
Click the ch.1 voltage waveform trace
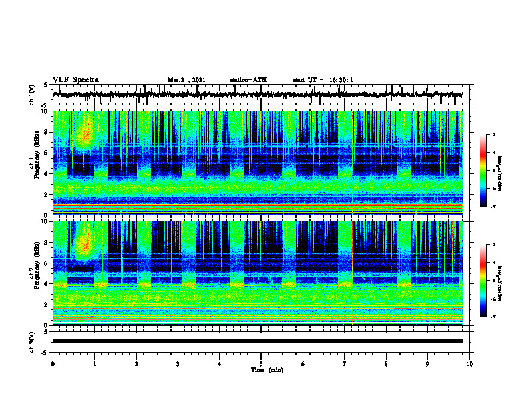click(x=258, y=95)
